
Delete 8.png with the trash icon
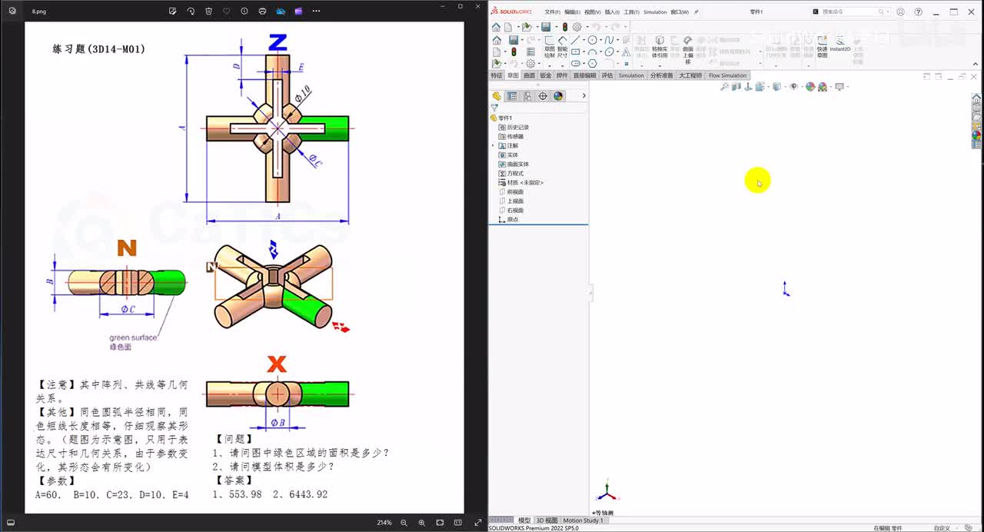click(209, 12)
